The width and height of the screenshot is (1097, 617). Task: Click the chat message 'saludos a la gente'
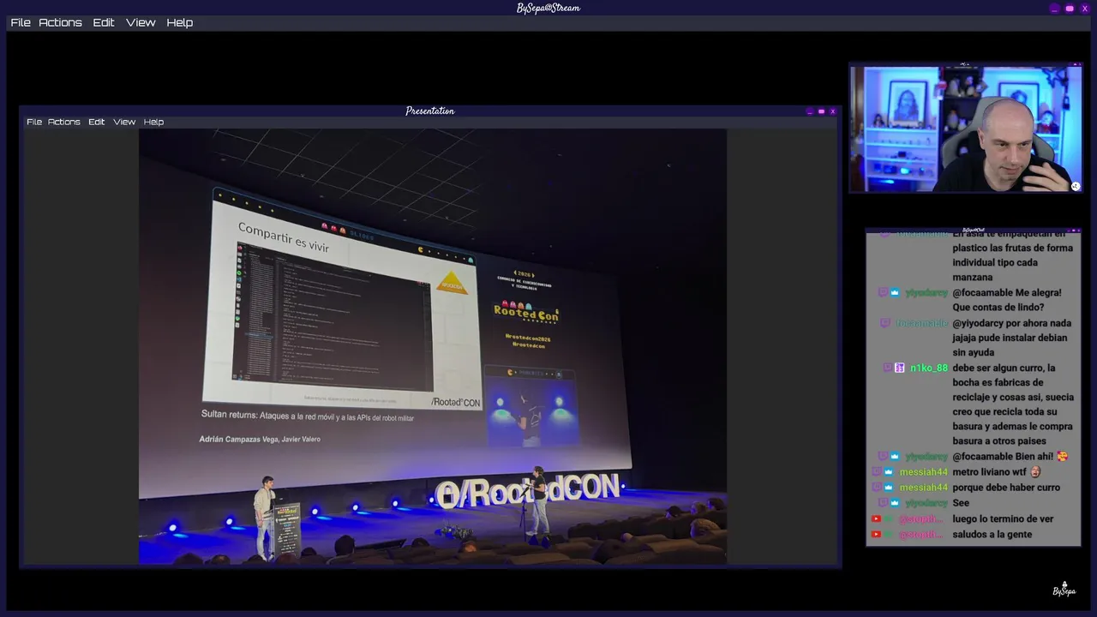pyautogui.click(x=992, y=534)
